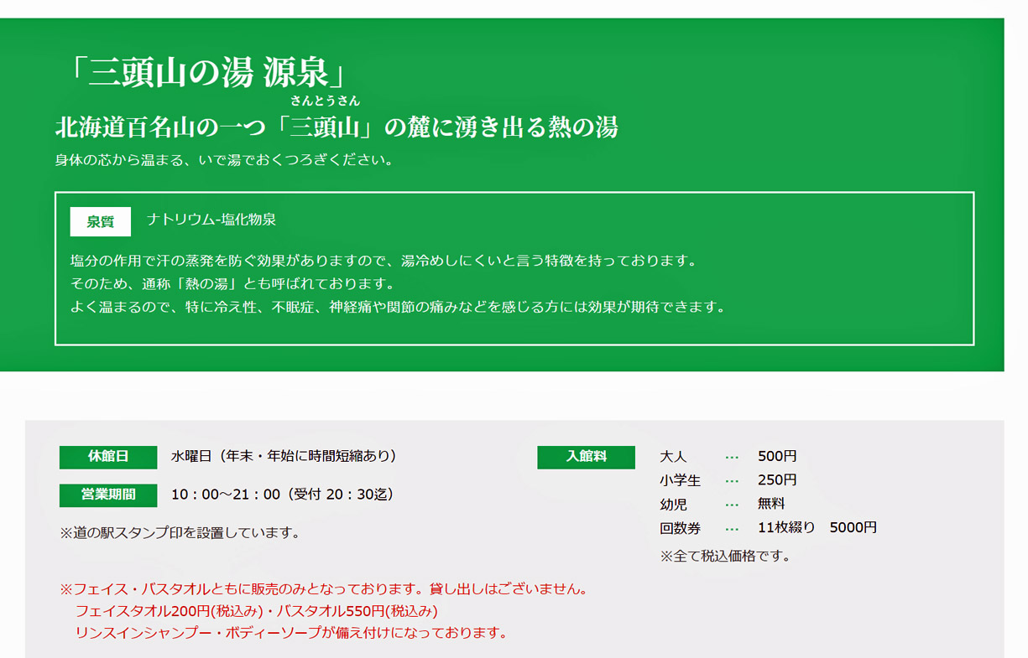Click the 小学生 250円 price row
The image size is (1028, 658).
tap(728, 480)
